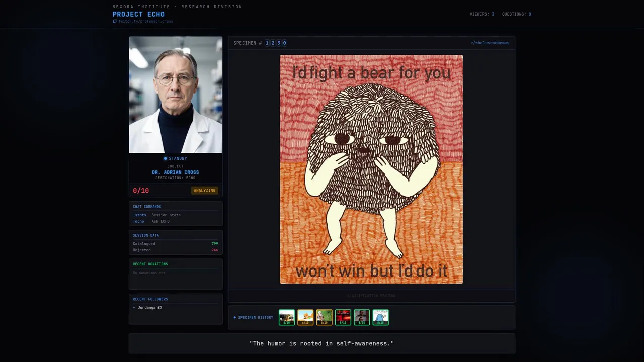Click the !echo chat command
The height and width of the screenshot is (362, 644).
138,221
